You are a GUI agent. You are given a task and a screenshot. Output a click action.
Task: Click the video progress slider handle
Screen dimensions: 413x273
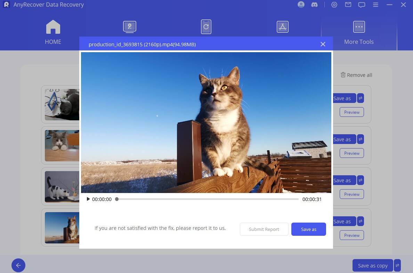(117, 199)
